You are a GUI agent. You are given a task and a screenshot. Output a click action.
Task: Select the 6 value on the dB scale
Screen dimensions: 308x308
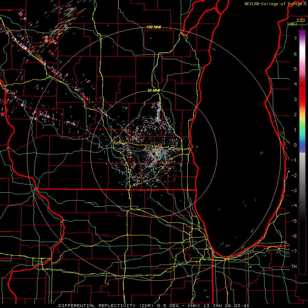pyautogui.click(x=295, y=54)
